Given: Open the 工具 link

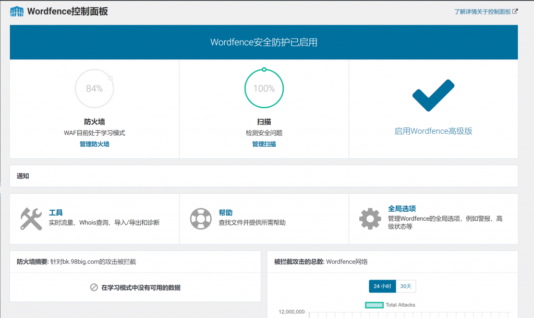Looking at the screenshot, I should pyautogui.click(x=55, y=213).
